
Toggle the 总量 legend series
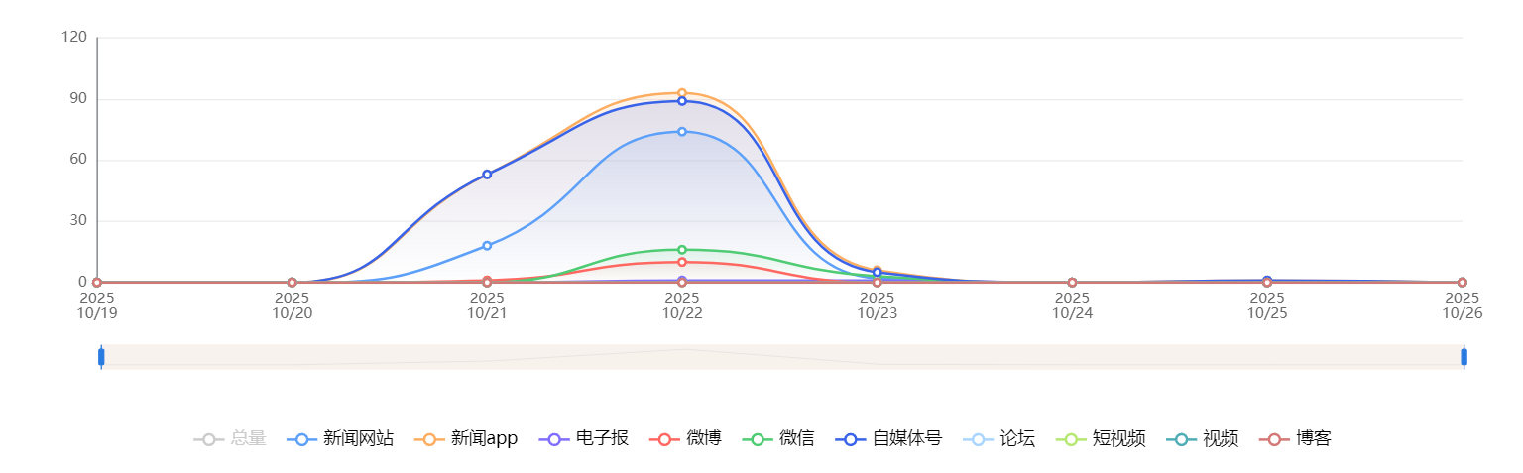[230, 439]
